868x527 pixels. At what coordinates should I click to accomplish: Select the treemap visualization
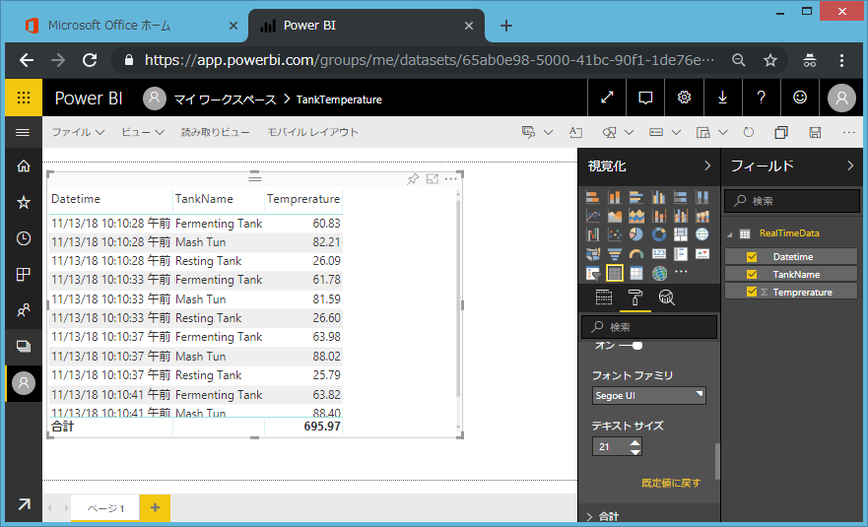pyautogui.click(x=681, y=234)
